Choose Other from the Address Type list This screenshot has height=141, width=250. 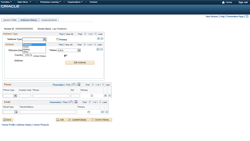tap(34, 52)
